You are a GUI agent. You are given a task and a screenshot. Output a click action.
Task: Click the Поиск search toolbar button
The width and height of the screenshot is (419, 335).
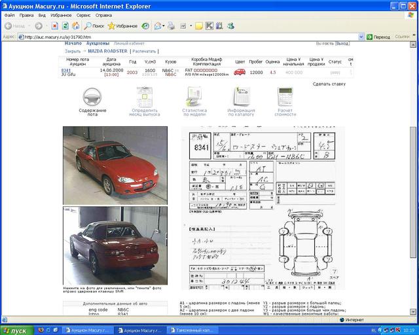coord(94,26)
